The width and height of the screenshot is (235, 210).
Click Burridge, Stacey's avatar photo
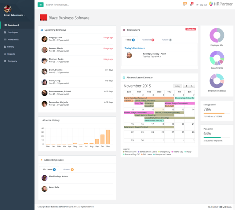[x=129, y=55]
